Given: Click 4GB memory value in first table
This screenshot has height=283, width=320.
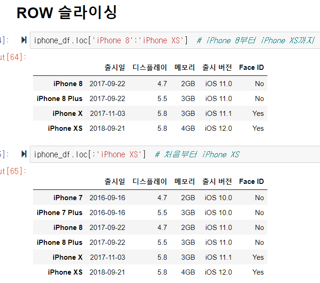Looking at the screenshot, I should (188, 128).
